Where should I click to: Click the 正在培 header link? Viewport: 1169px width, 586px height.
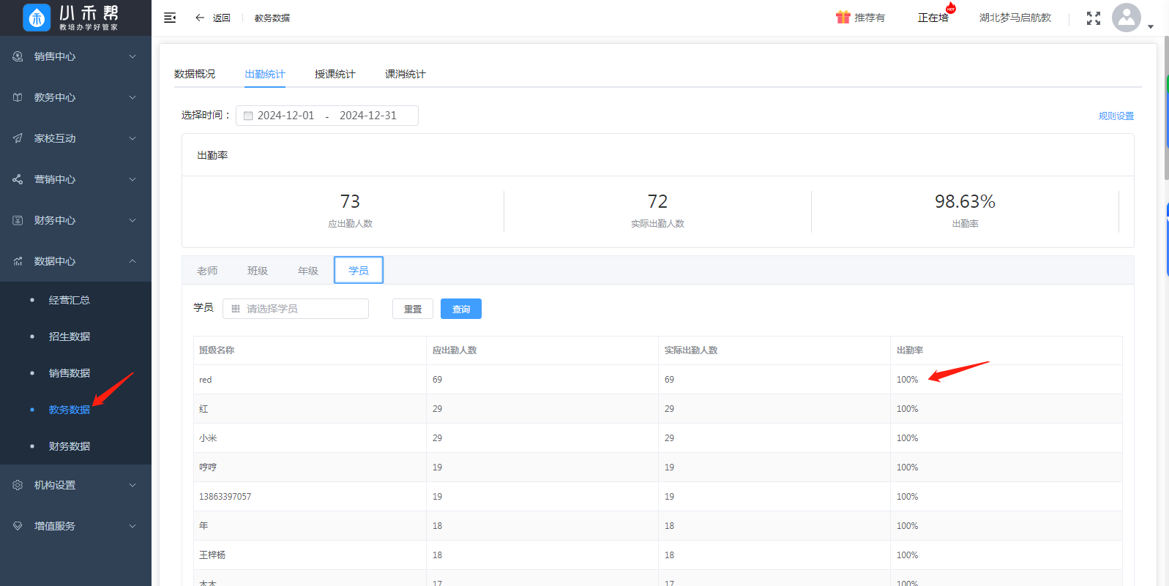coord(933,18)
